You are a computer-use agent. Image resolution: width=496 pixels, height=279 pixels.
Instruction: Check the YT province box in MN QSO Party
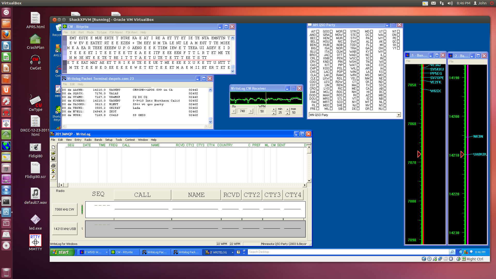click(x=398, y=48)
